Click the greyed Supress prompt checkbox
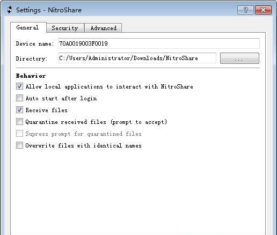277x235 pixels. (19, 134)
